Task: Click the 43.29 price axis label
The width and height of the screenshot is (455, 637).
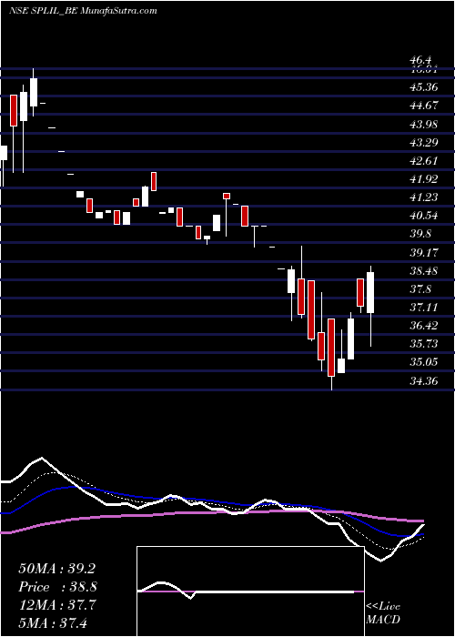Action: pyautogui.click(x=424, y=142)
